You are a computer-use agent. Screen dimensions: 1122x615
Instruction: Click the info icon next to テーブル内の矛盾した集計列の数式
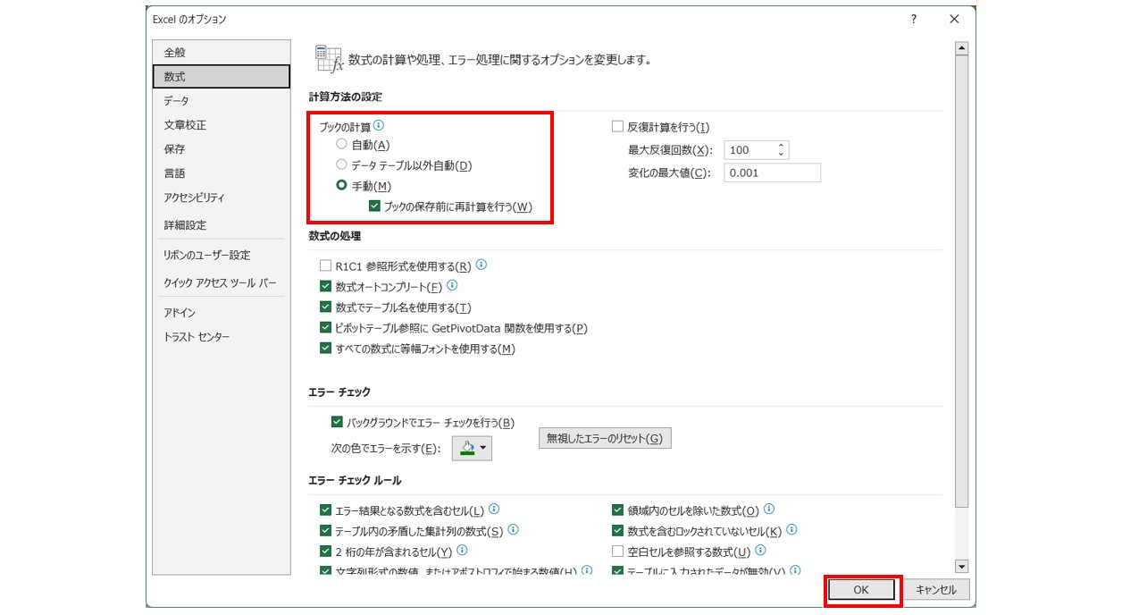coord(514,530)
